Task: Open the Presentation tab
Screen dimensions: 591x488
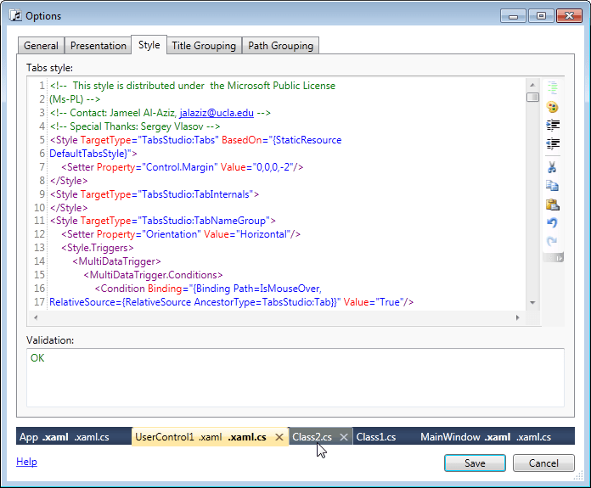Action: tap(98, 46)
